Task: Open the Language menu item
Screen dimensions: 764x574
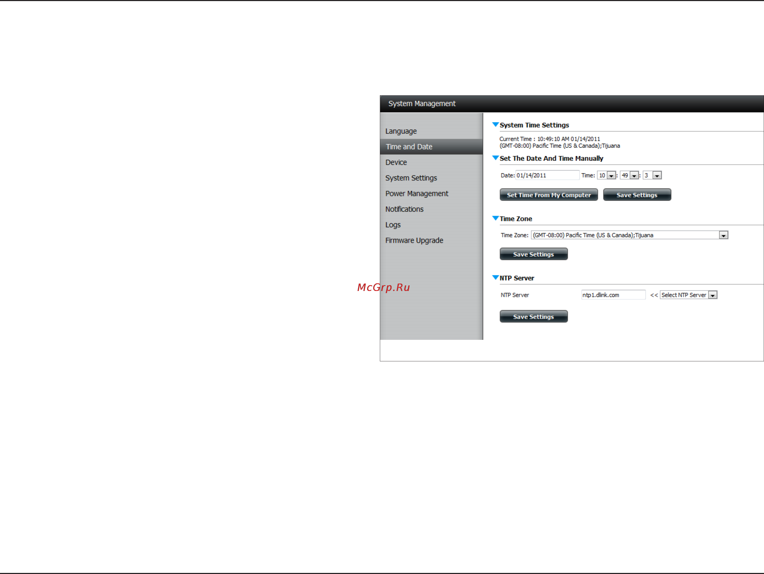Action: point(401,131)
